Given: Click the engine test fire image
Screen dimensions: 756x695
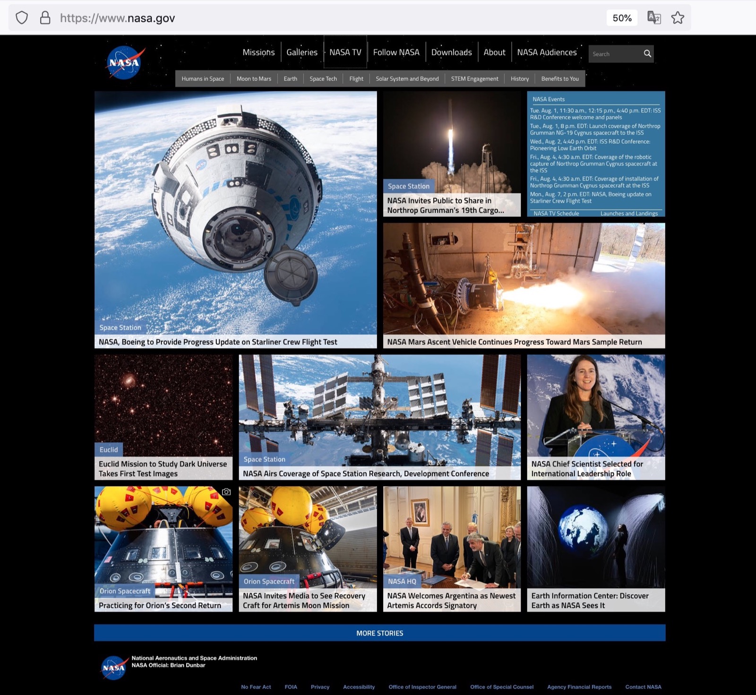Looking at the screenshot, I should coord(524,279).
